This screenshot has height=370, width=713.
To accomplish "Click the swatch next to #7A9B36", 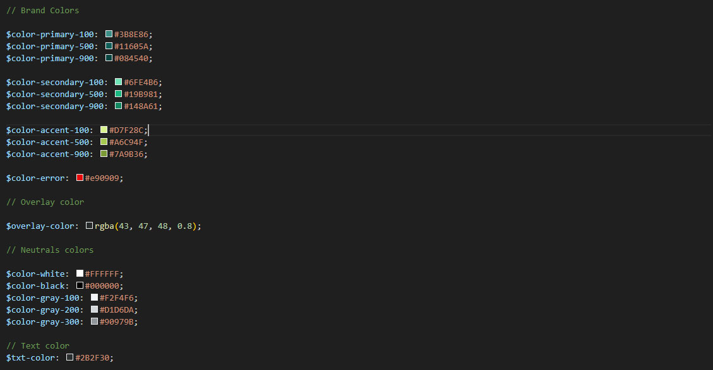I will 104,154.
